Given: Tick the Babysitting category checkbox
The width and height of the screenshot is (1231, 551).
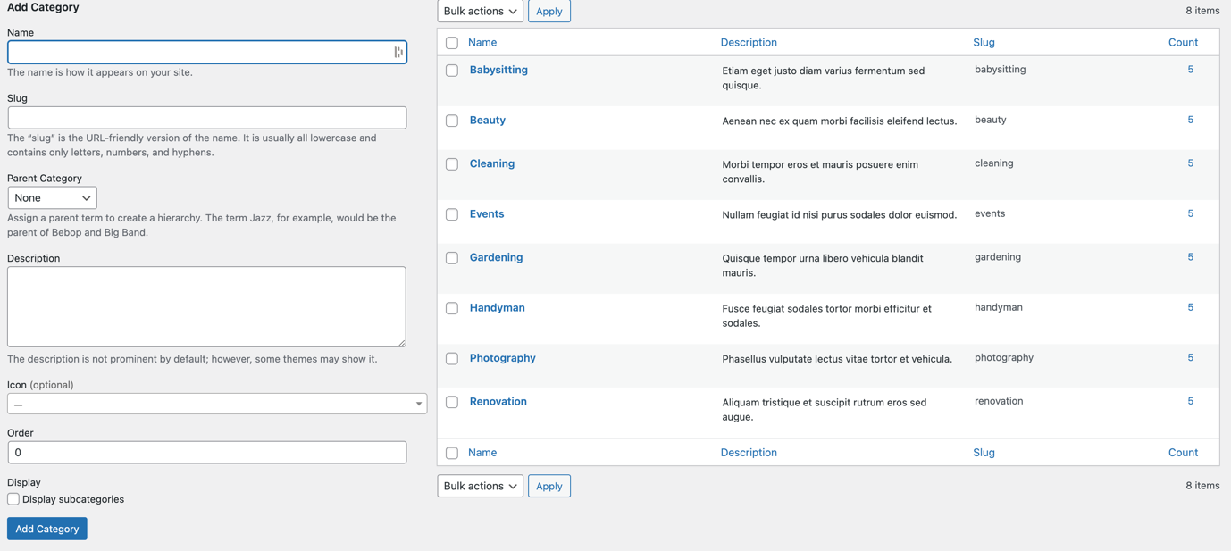Looking at the screenshot, I should coord(452,71).
